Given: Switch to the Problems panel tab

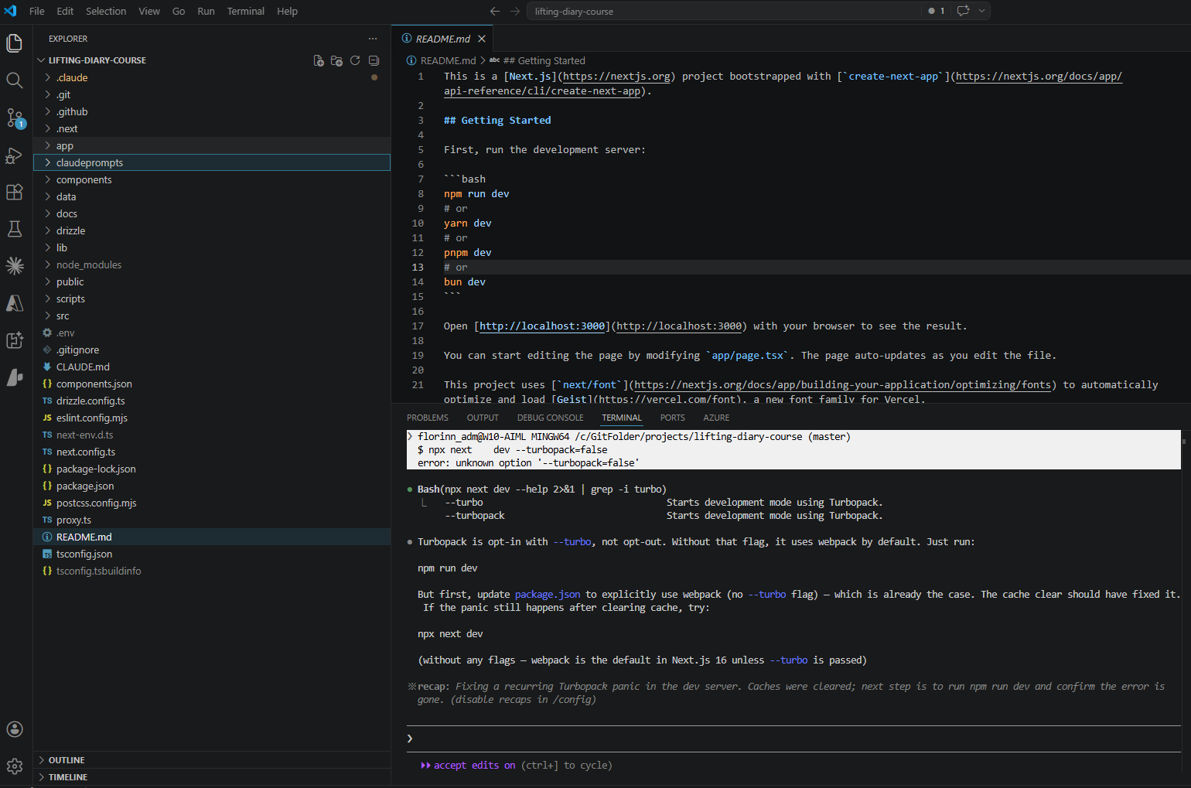Looking at the screenshot, I should 427,417.
